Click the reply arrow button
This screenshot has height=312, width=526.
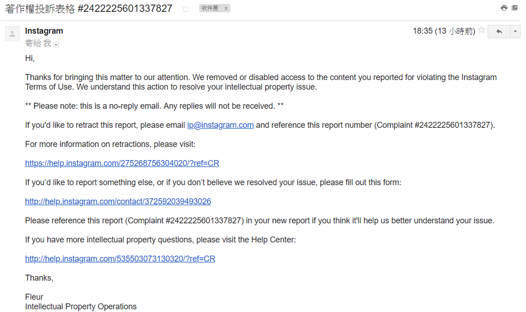coord(498,31)
